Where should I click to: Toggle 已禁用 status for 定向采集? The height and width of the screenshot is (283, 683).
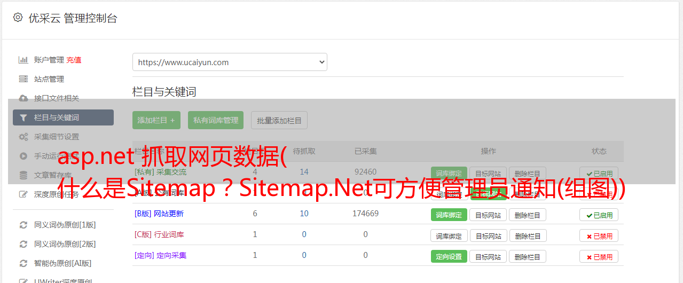599,256
